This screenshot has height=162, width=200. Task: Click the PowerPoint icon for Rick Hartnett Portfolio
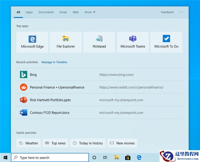(x=24, y=100)
